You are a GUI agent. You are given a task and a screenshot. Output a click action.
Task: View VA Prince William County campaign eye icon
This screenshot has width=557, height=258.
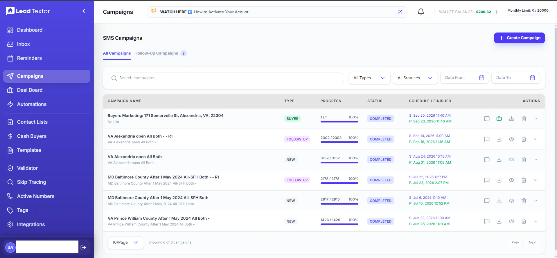pyautogui.click(x=511, y=221)
